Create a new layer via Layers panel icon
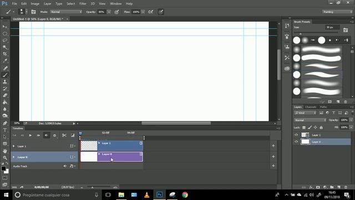Viewport: 355px width, 200px height. coord(339,187)
